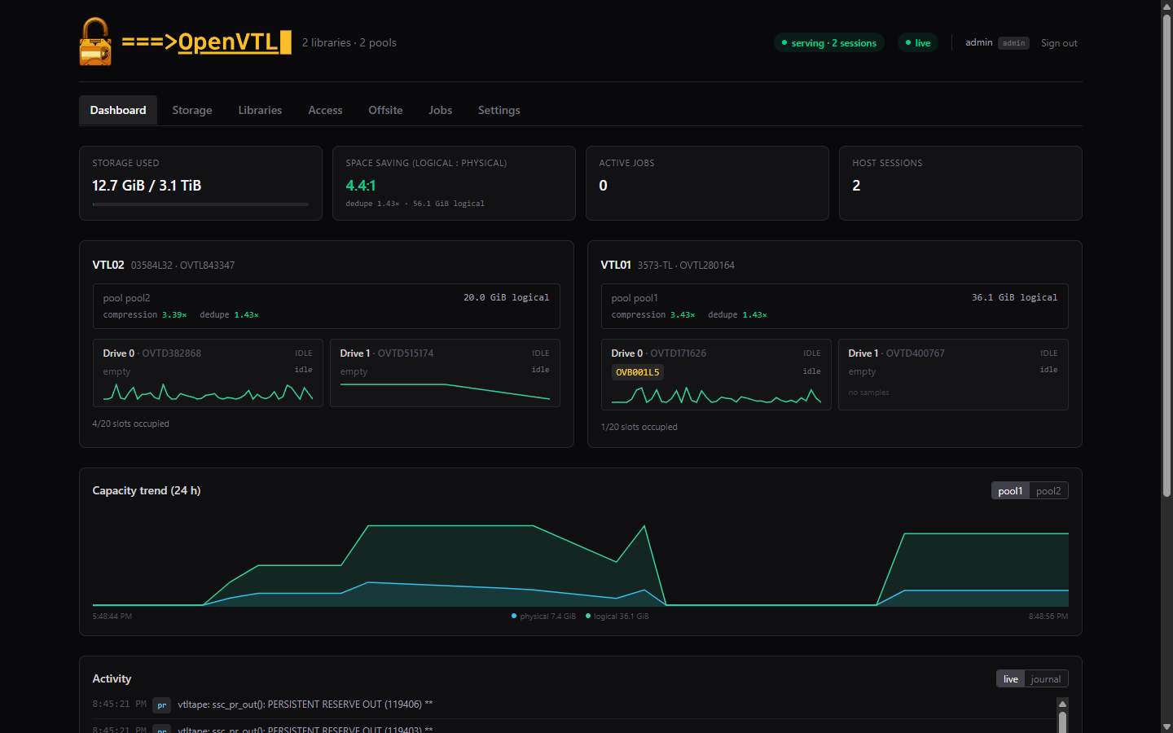Click VTL02 Drive 0 activity sparkline
The image size is (1173, 733).
(208, 393)
